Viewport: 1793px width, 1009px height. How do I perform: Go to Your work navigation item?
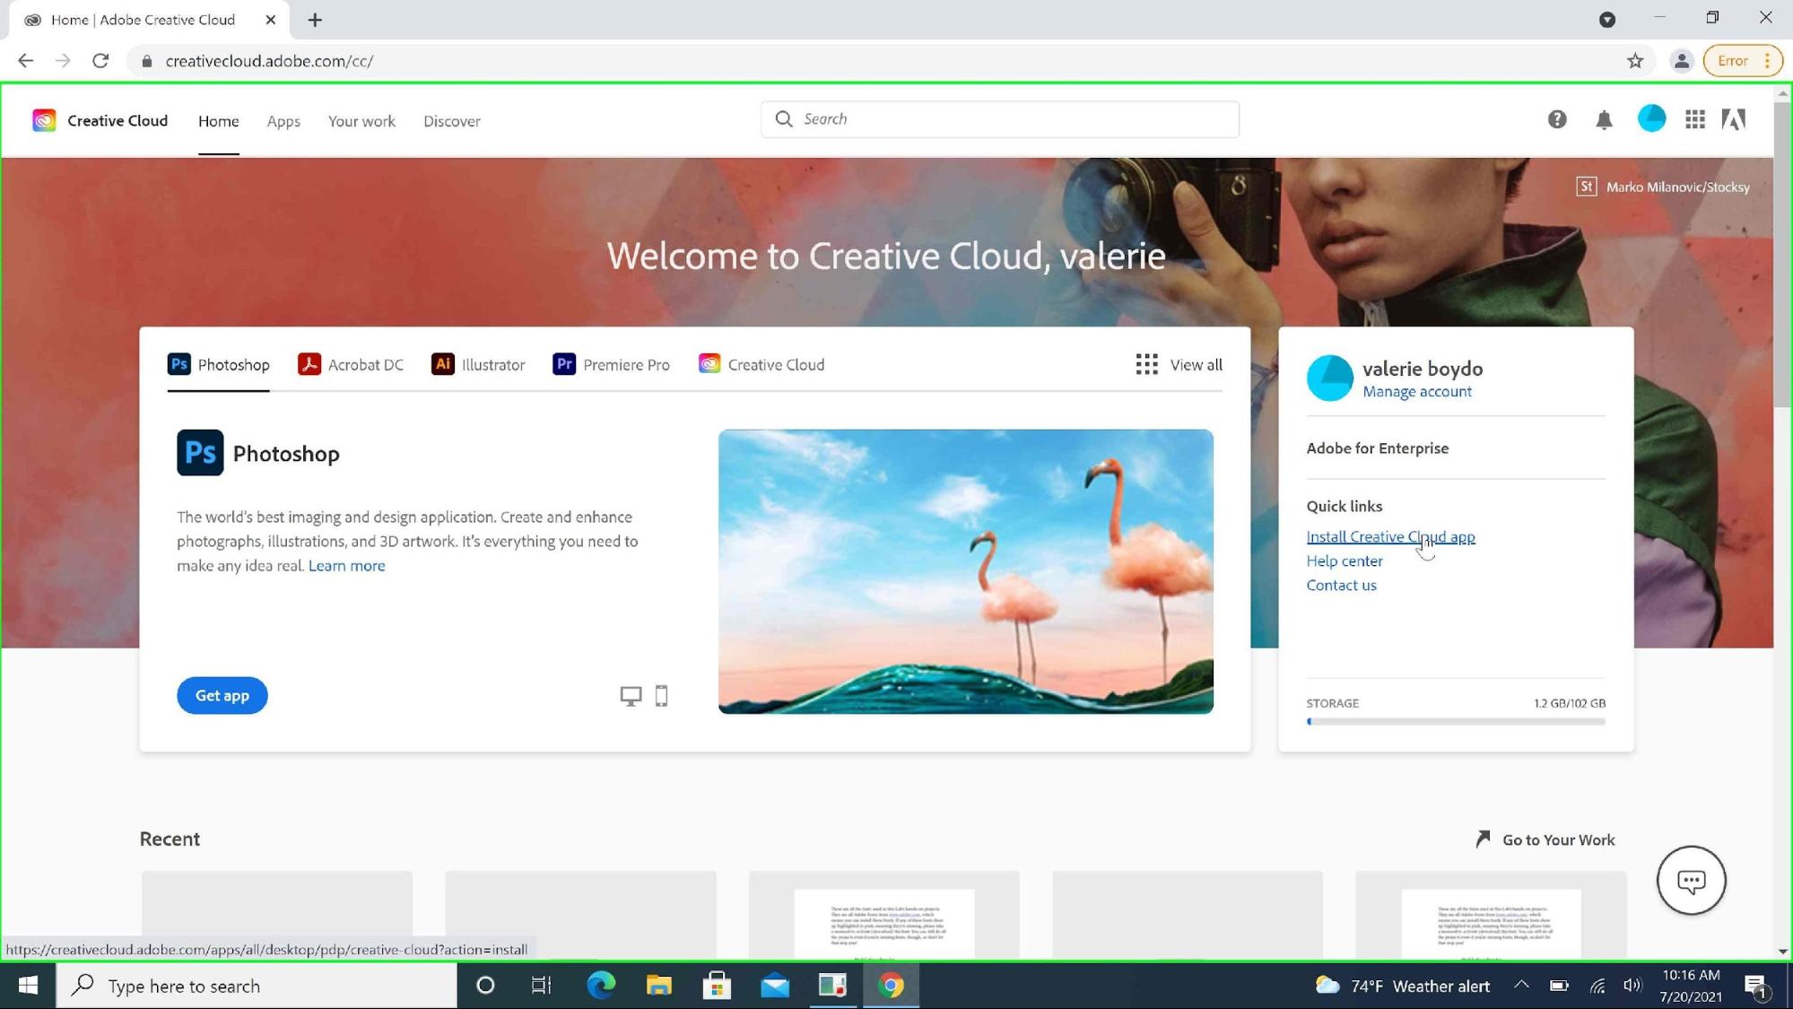point(361,121)
